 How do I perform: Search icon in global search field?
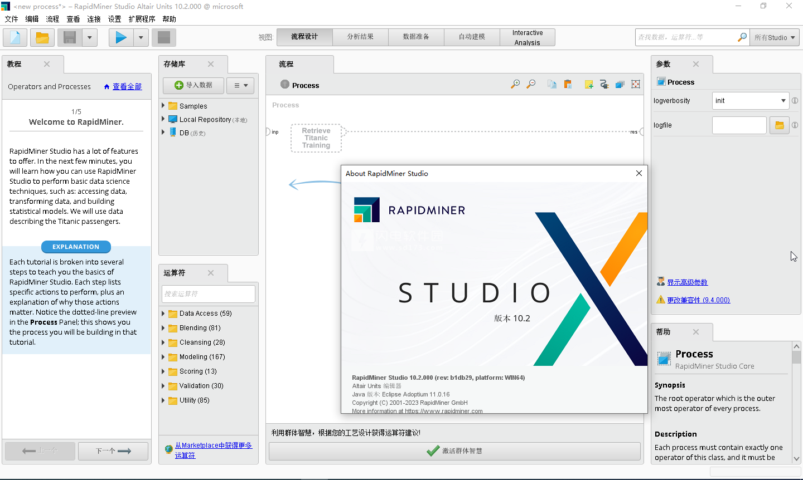coord(742,37)
